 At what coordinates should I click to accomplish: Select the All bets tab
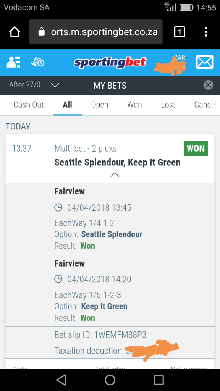(67, 105)
